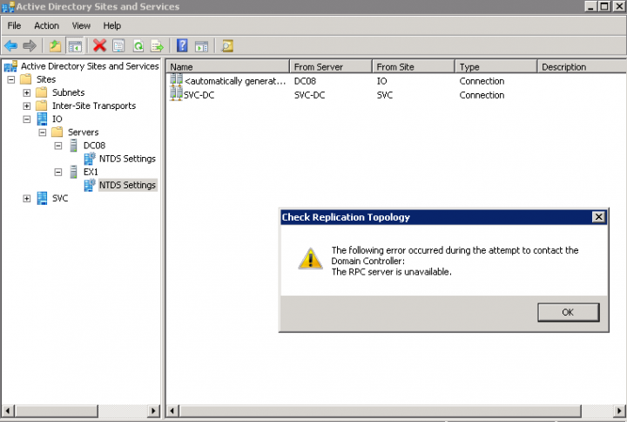
Task: Click the red Delete toolbar icon
Action: point(99,45)
